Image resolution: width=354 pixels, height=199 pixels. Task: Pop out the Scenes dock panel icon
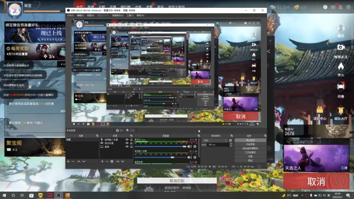pos(97,136)
